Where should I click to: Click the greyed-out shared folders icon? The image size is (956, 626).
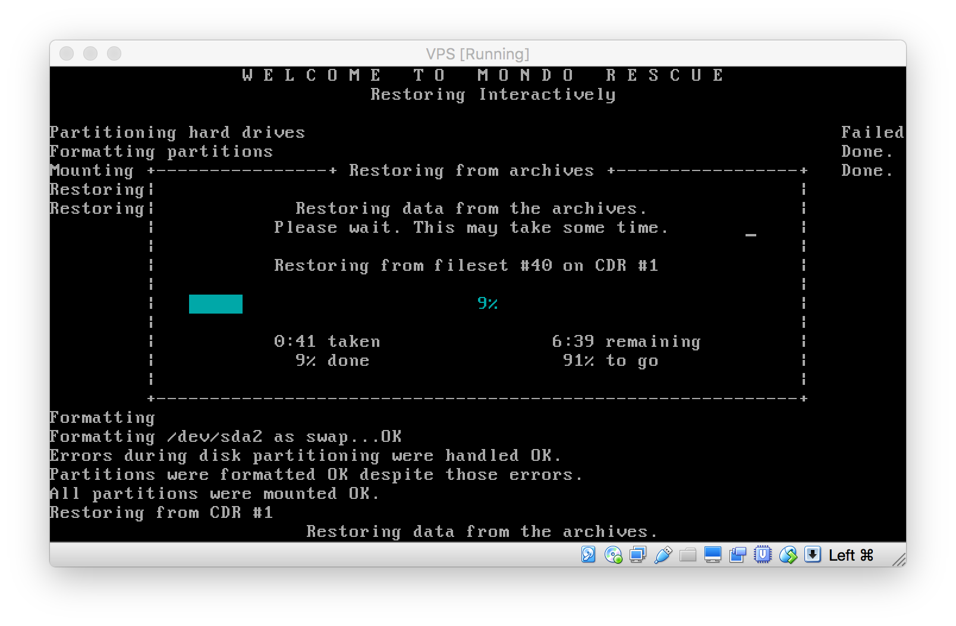[x=688, y=555]
